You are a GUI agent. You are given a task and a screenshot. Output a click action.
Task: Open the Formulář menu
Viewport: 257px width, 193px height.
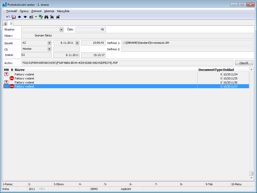(x=12, y=11)
